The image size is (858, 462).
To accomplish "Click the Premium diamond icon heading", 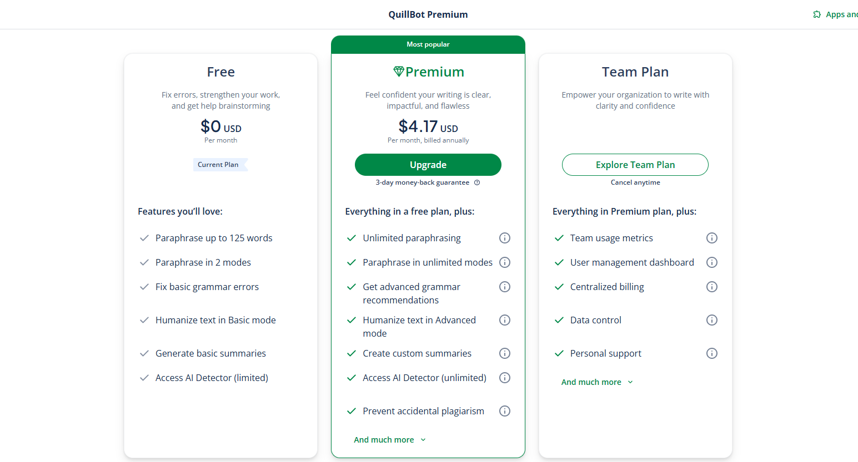I will (399, 72).
